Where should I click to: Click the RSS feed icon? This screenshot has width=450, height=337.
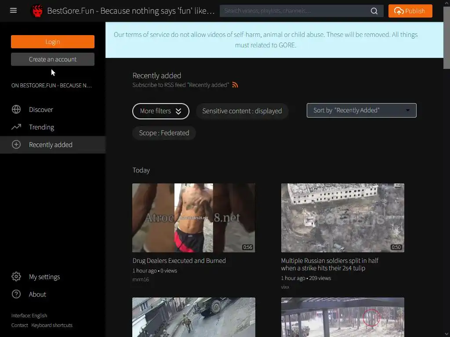point(235,85)
